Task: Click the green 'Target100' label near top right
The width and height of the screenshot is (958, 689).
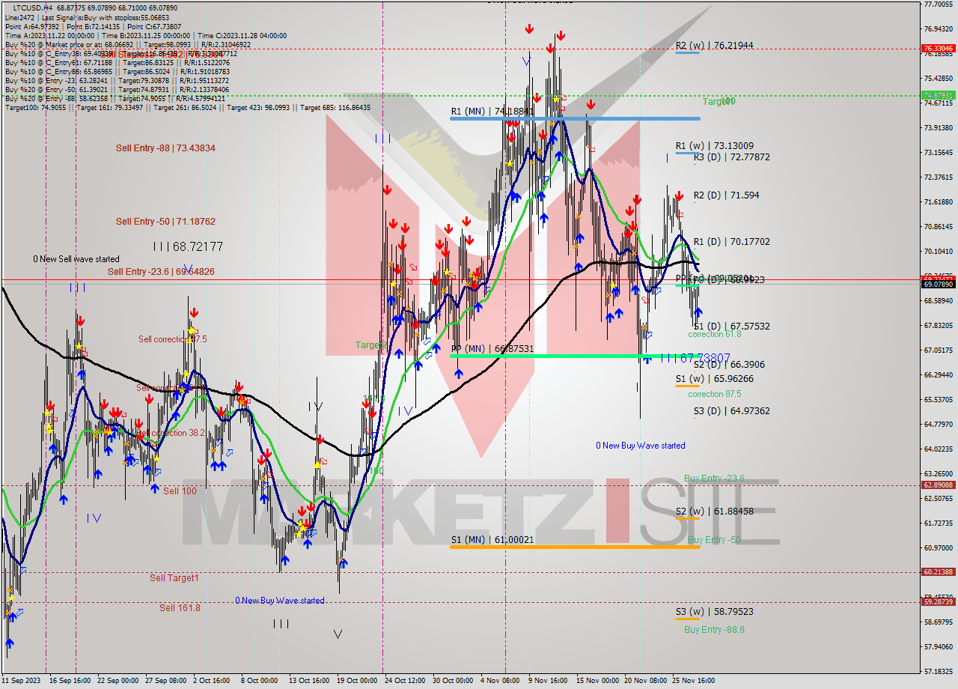Action: pos(718,101)
